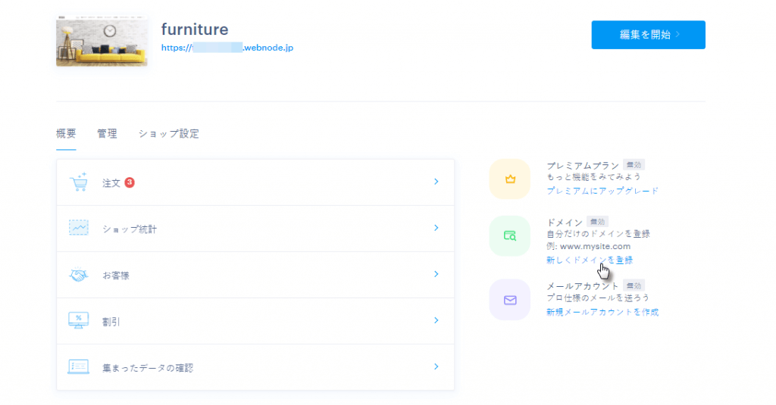Expand the お客様 row chevron

pos(436,274)
